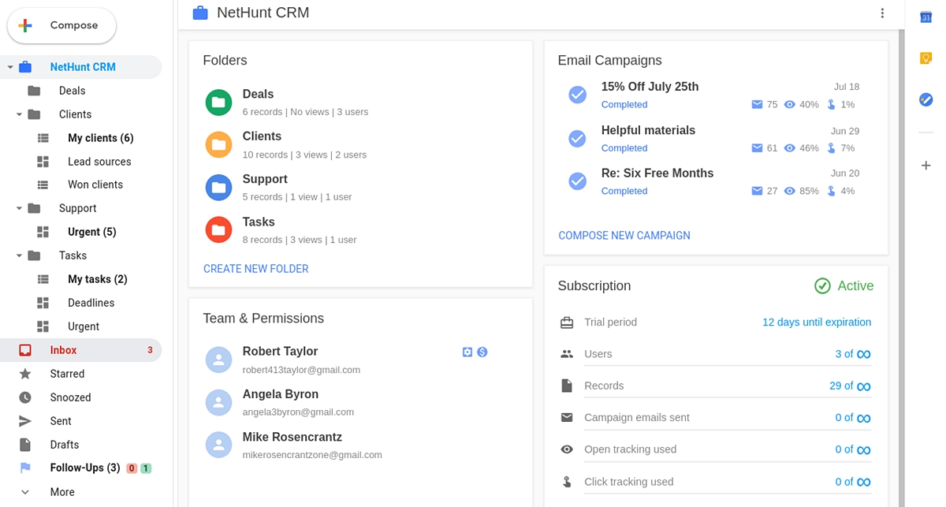946x507 pixels.
Task: Click the Starred star icon
Action: [25, 374]
